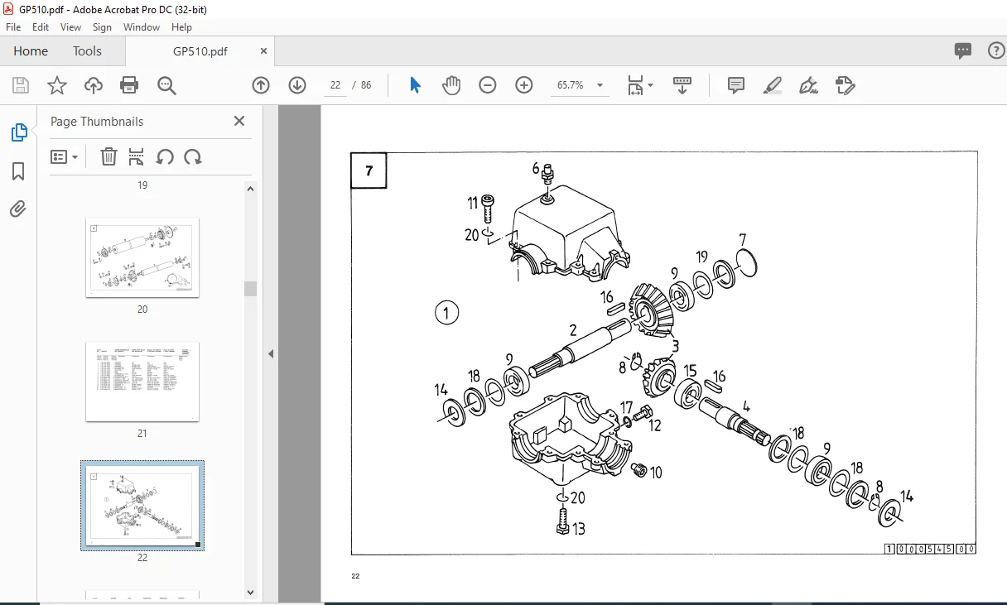Click the thumbnails panel scrollbar thumb

250,288
